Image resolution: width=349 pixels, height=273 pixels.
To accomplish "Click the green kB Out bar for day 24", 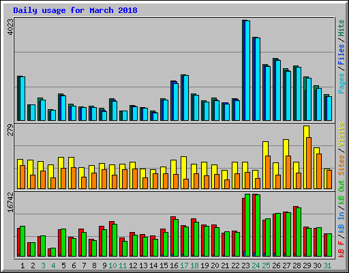I will (258, 226).
